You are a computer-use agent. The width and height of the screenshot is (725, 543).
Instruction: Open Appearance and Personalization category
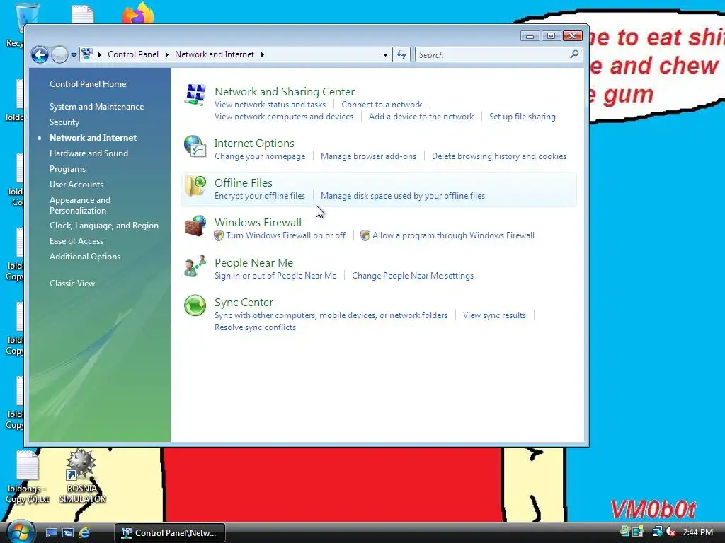point(80,205)
